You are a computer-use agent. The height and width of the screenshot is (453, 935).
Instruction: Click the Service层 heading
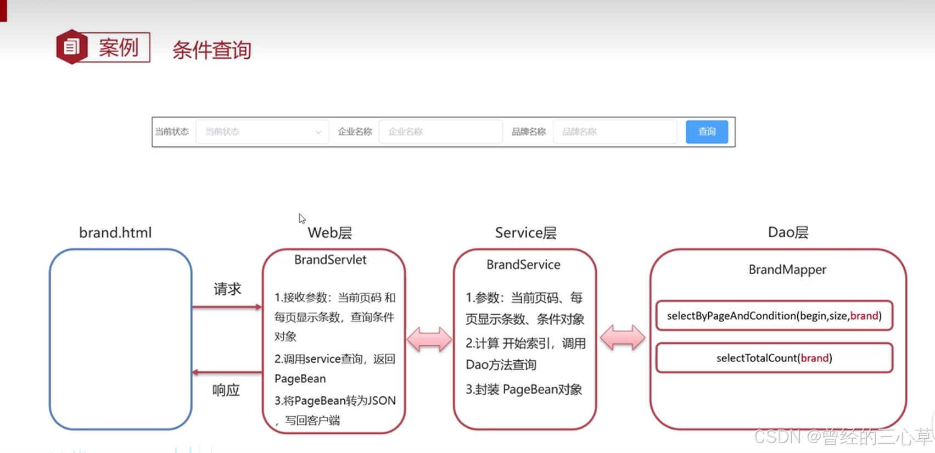pos(525,233)
